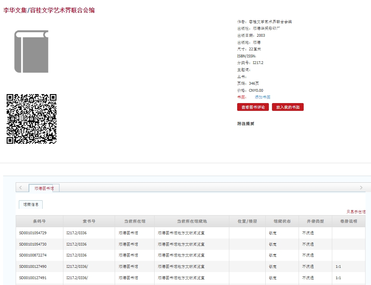Select barcode SD00100127491
This screenshot has width=371, height=285.
[x=33, y=278]
